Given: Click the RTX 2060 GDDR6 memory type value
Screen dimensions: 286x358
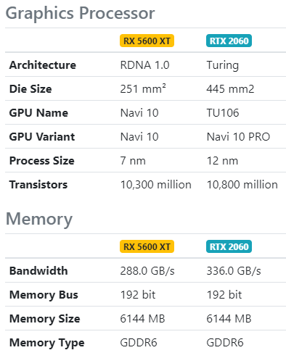Looking at the screenshot, I should 225,342.
